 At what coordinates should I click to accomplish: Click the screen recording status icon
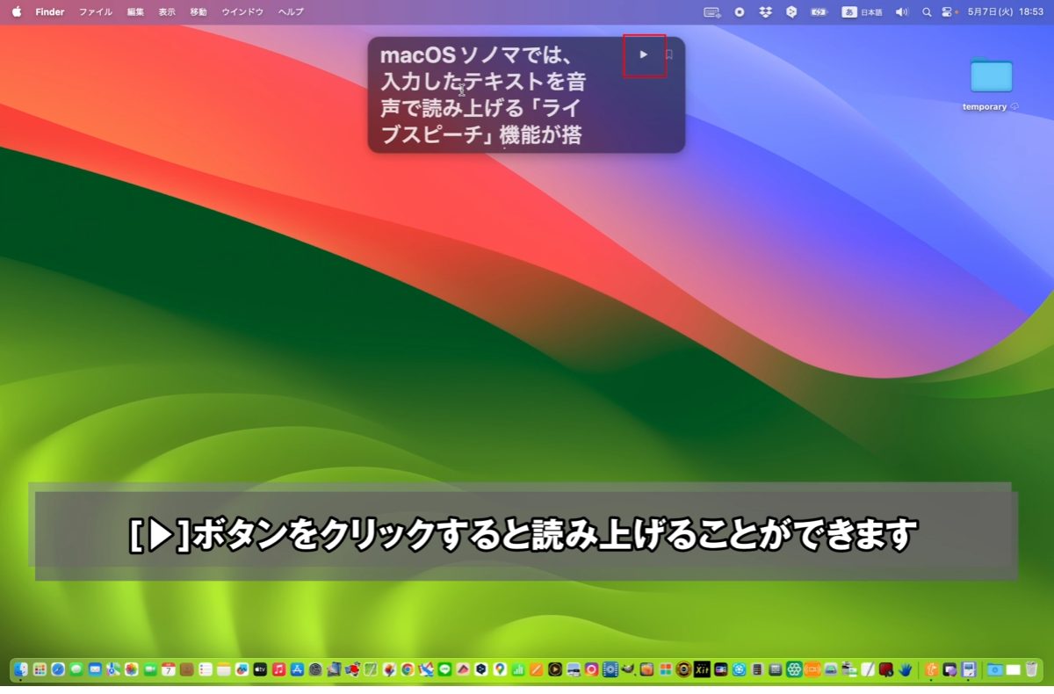point(740,12)
